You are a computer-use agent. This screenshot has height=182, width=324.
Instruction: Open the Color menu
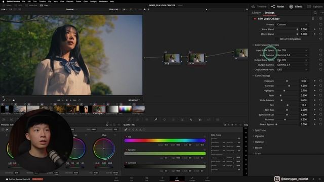point(86,2)
